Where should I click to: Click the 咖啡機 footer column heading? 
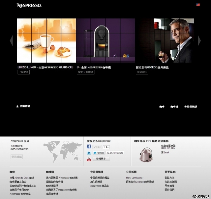point(50,172)
